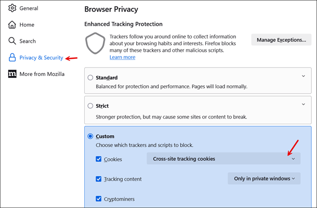
Task: Uncheck the Cookies checkbox
Action: 98,159
